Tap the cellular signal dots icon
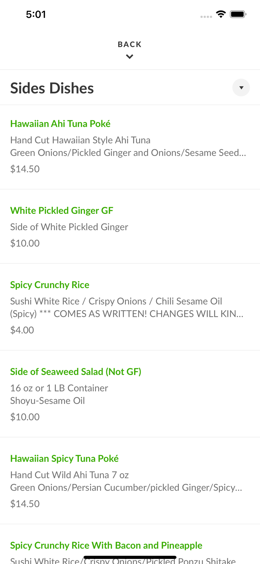The width and height of the screenshot is (260, 564). point(206,17)
